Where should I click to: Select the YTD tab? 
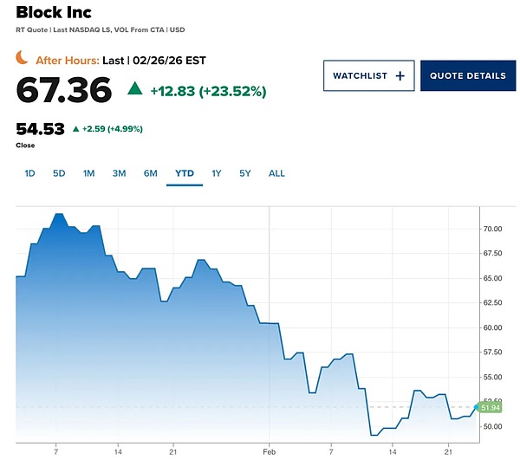click(185, 173)
